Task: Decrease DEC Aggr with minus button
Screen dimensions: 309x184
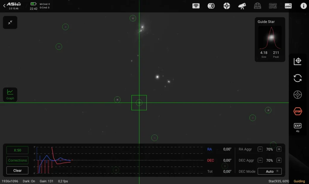Action: (260, 160)
